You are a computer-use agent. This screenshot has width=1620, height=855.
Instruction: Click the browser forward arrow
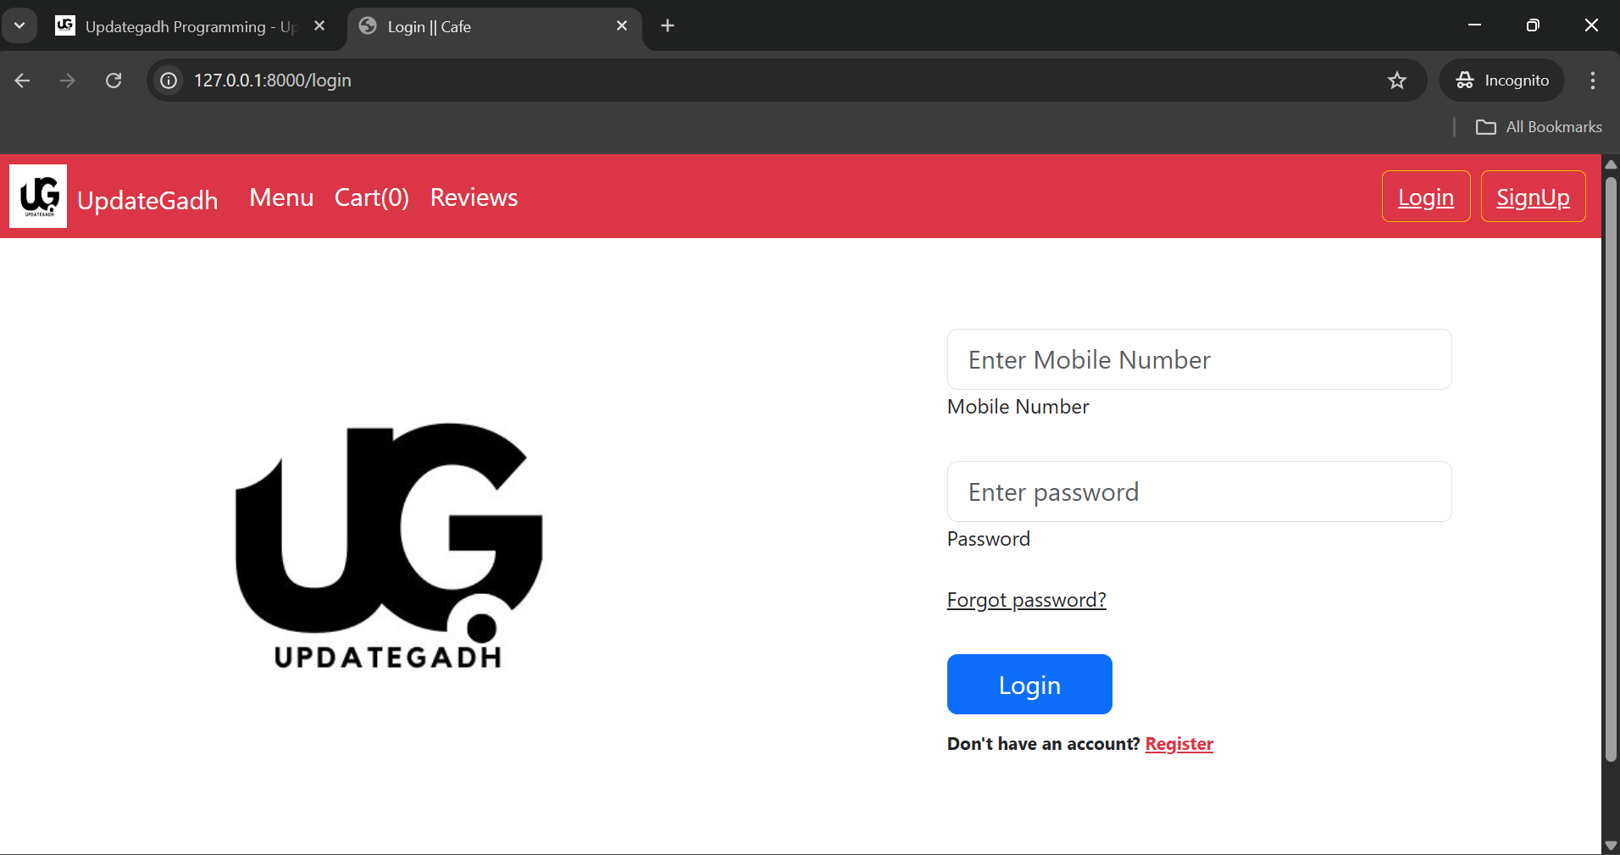pyautogui.click(x=68, y=81)
